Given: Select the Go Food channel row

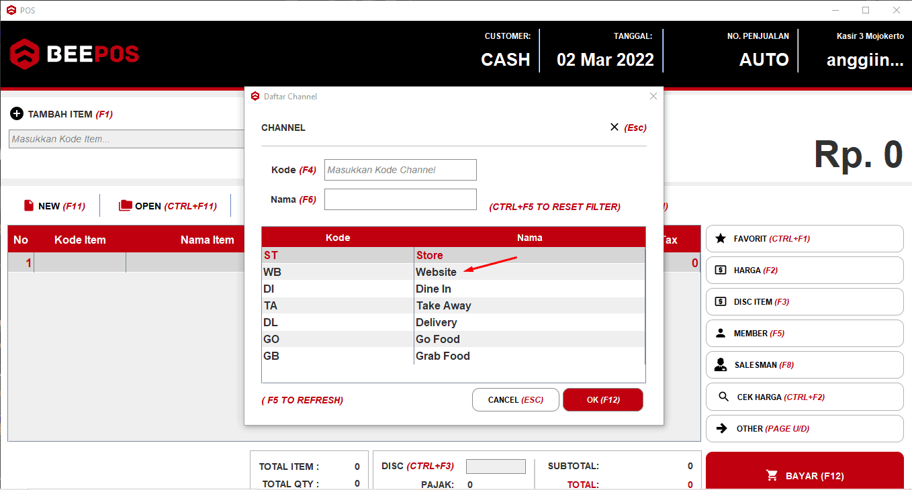Looking at the screenshot, I should [453, 339].
